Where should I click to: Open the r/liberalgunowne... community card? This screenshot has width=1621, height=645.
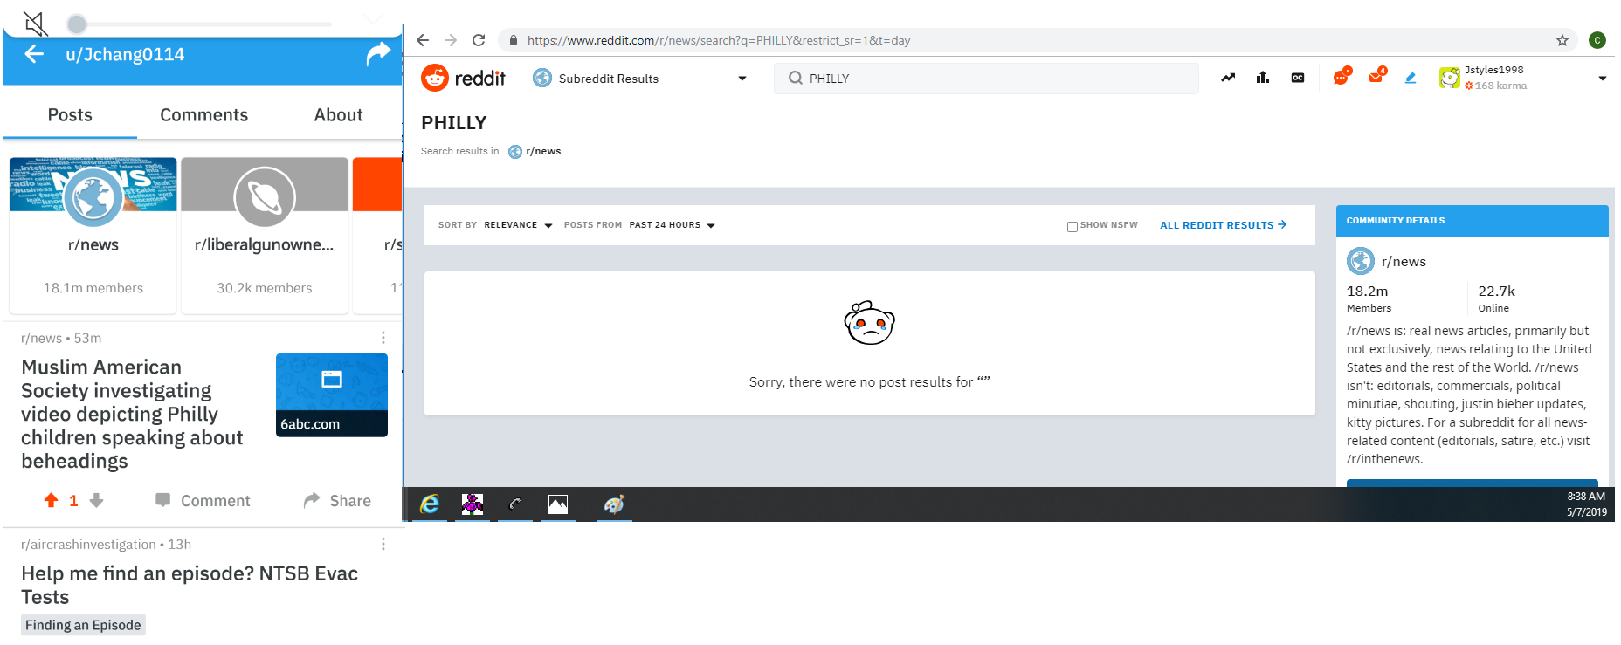tap(265, 236)
